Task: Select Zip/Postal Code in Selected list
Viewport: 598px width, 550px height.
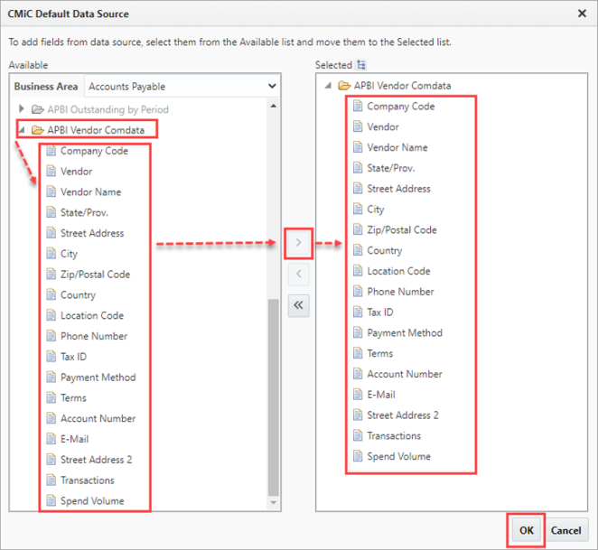Action: point(395,230)
